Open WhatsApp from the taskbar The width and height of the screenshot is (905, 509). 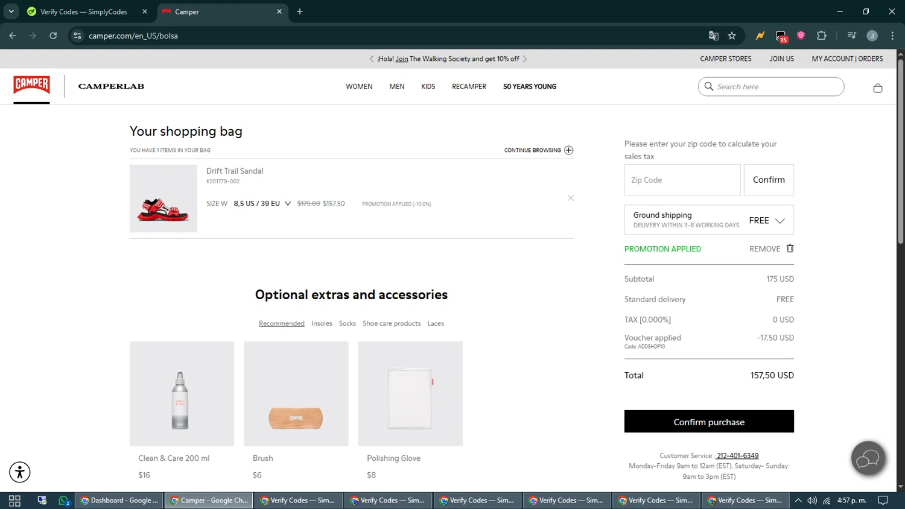coord(64,501)
